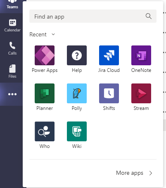The height and width of the screenshot is (188, 166).
Task: Open the Planner app
Action: coord(45,93)
